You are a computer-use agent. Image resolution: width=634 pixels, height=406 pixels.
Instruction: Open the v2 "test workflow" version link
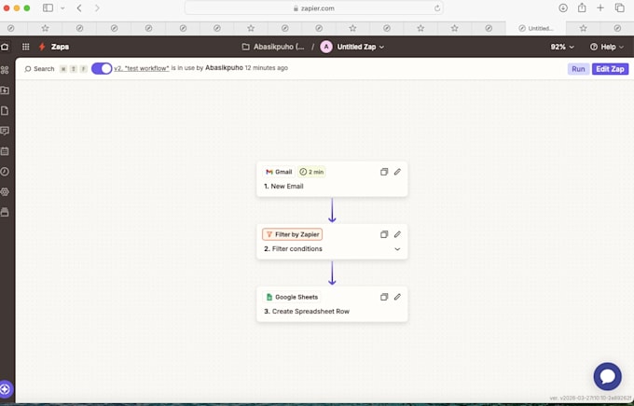(142, 68)
